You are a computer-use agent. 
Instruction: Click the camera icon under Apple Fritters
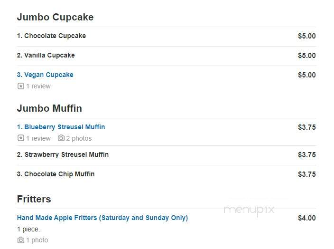tap(21, 240)
